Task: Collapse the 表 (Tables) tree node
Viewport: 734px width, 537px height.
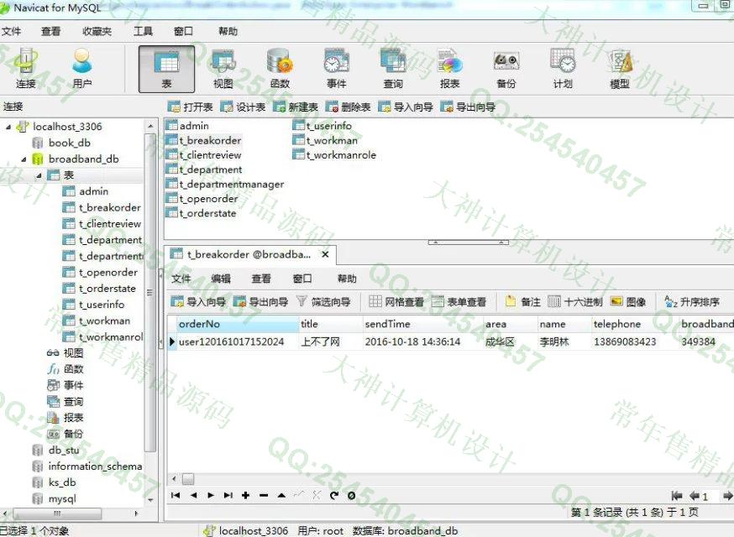Action: pos(39,176)
